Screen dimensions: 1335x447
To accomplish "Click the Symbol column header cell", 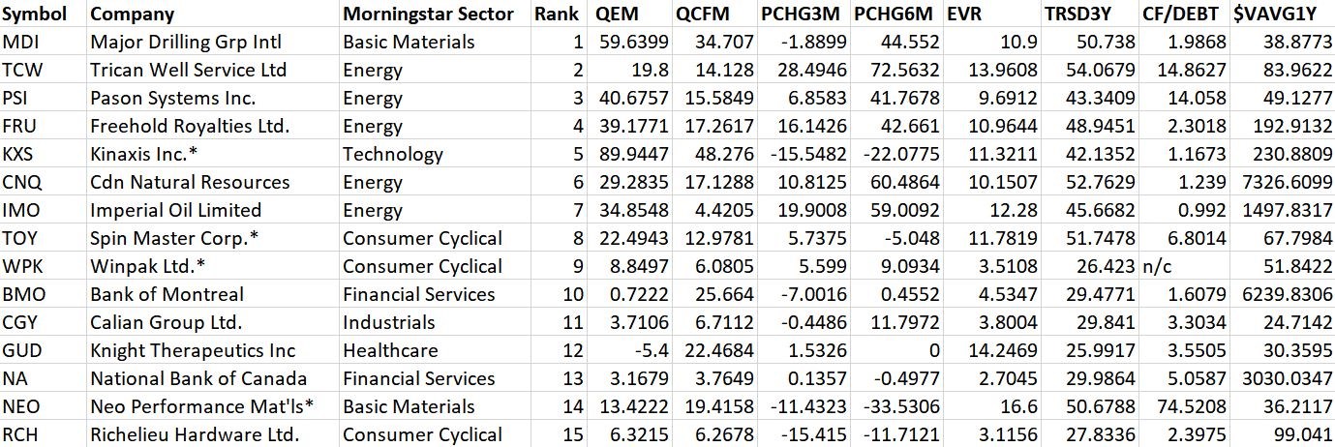I will (x=35, y=14).
